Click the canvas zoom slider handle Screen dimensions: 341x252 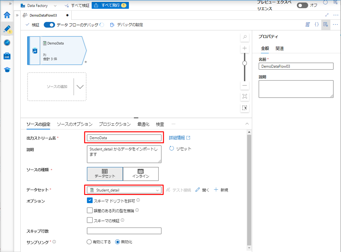(245, 63)
